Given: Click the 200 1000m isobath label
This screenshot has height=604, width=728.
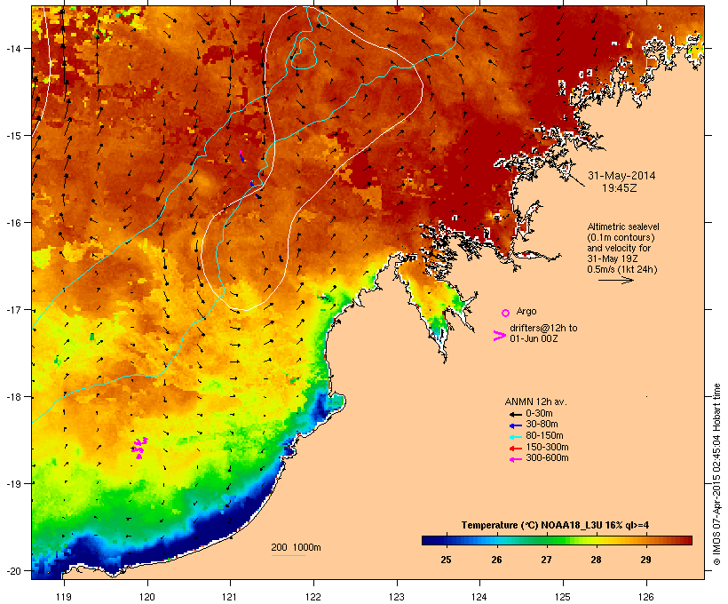Looking at the screenshot, I should pos(296,547).
